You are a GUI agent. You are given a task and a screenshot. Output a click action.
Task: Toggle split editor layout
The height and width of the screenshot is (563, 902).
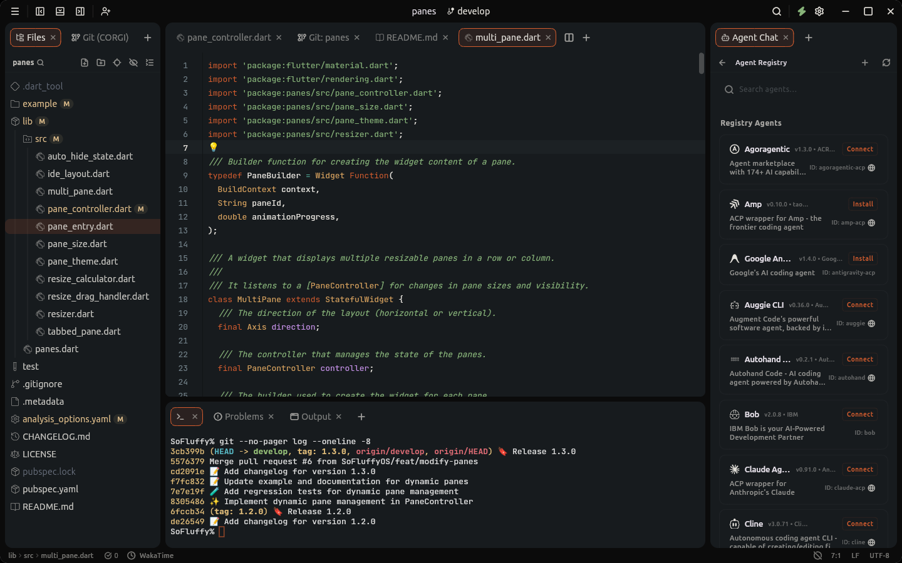tap(569, 38)
